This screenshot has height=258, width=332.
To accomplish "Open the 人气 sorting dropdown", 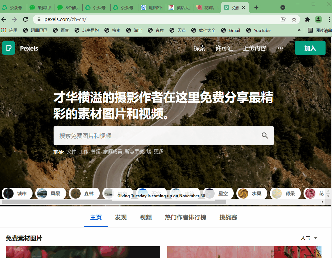I will tap(309, 238).
